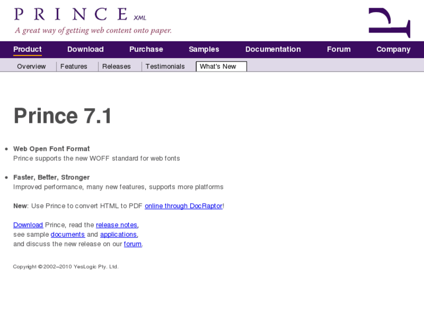View the Testimonials tab

(x=165, y=66)
